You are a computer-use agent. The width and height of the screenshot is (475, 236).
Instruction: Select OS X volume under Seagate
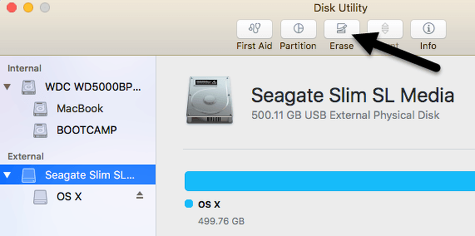77,197
